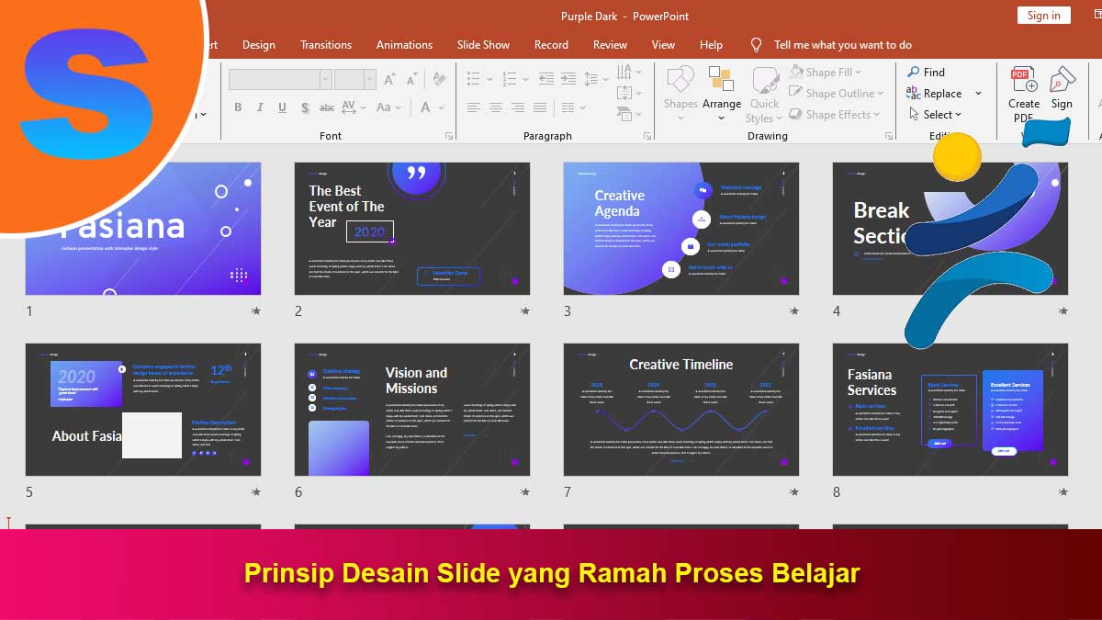Toggle Underline formatting
Image resolution: width=1102 pixels, height=620 pixels.
tap(281, 107)
